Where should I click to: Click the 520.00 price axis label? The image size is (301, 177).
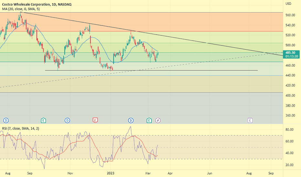[x=290, y=35]
